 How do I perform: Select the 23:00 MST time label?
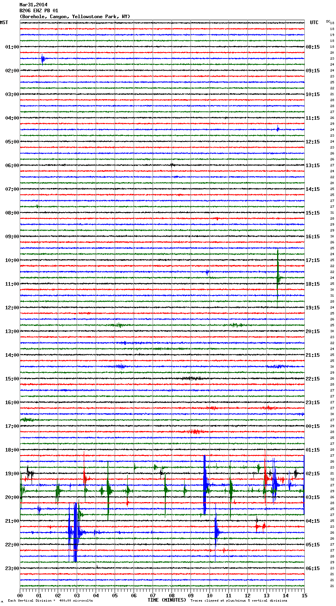(x=12, y=568)
